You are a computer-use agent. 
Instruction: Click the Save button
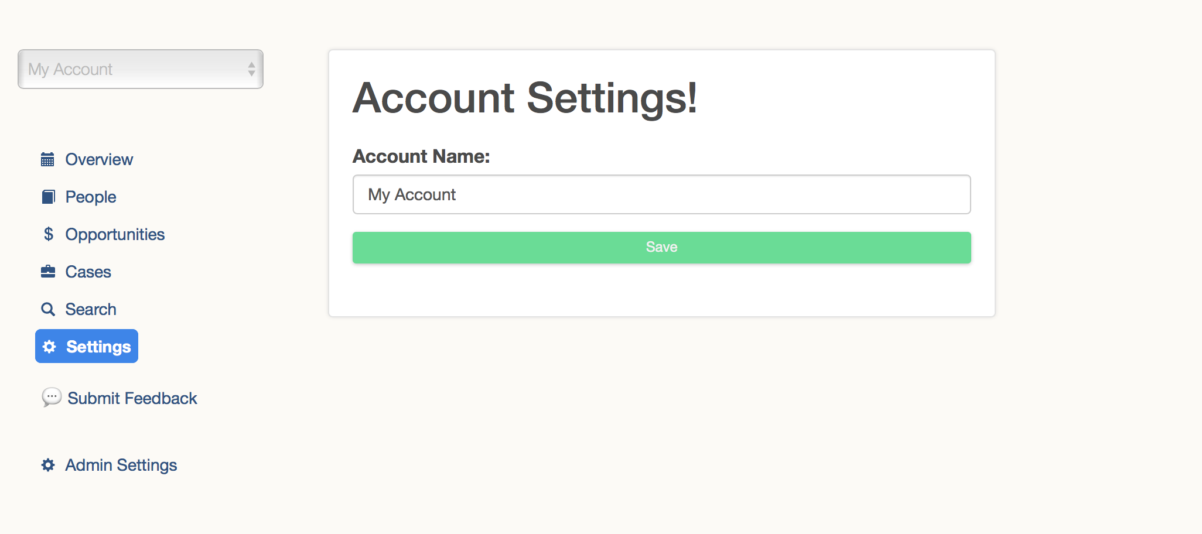(x=661, y=247)
